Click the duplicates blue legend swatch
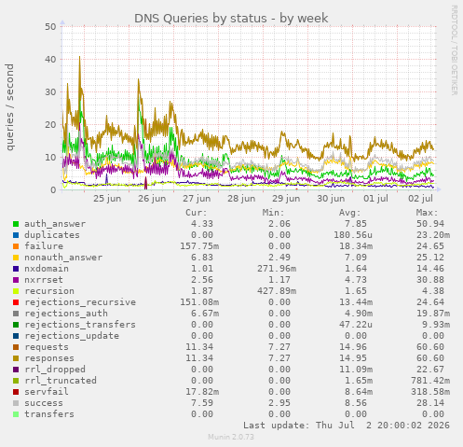The width and height of the screenshot is (463, 447). tap(16, 235)
